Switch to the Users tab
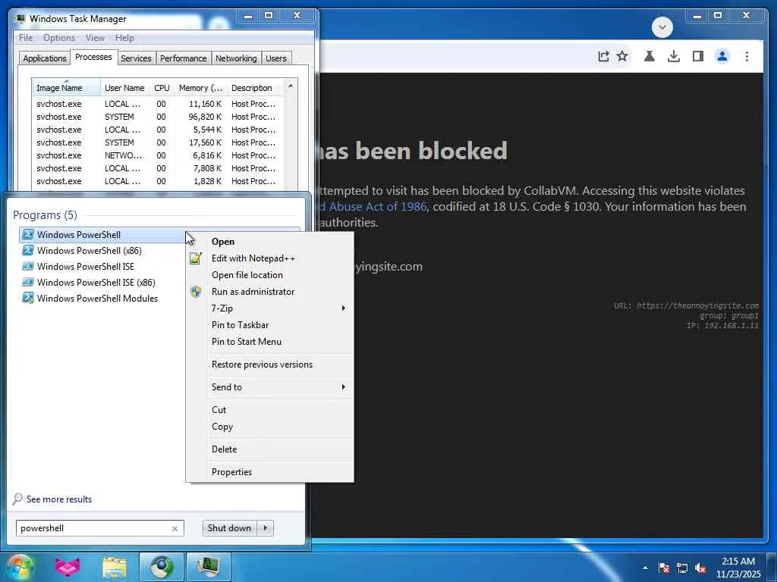 276,58
